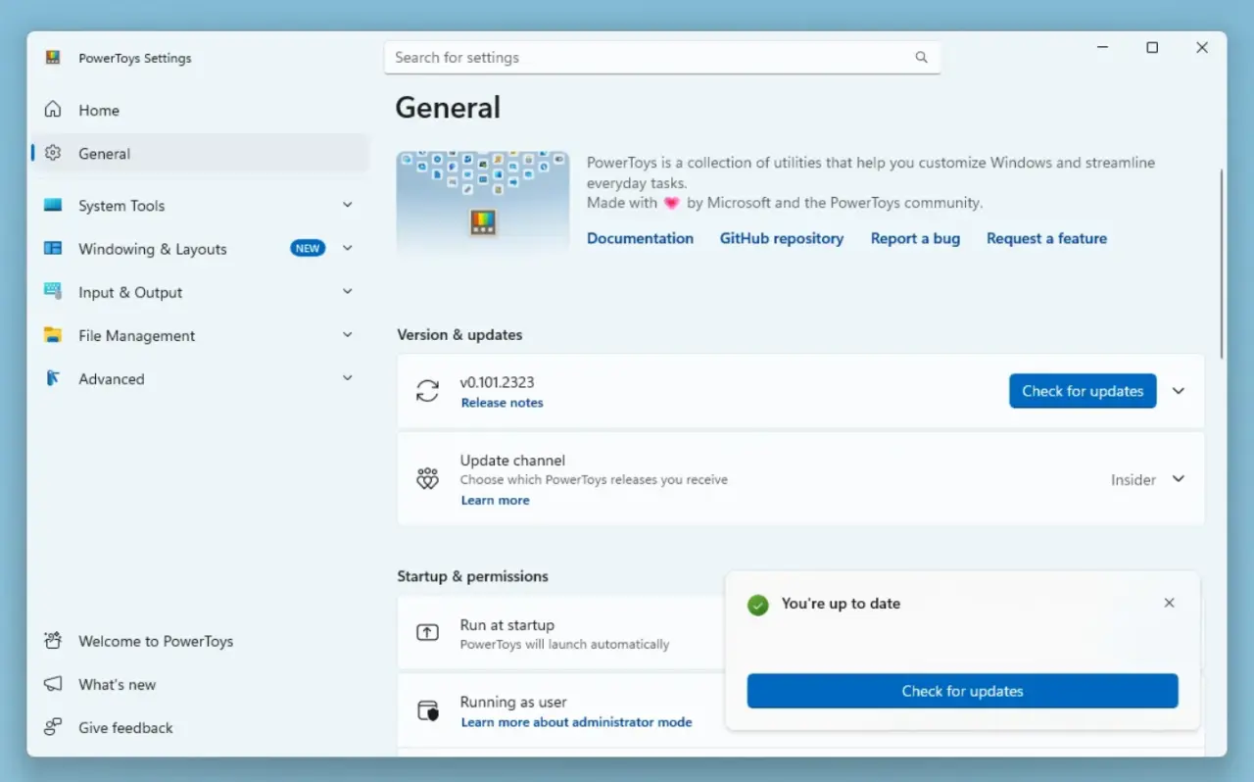The image size is (1254, 782).
Task: Click the What's new megaphone icon
Action: tap(53, 684)
